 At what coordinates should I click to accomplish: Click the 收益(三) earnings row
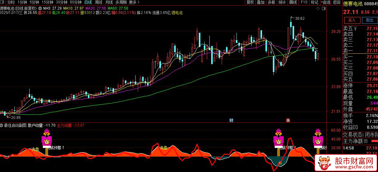[360, 128]
